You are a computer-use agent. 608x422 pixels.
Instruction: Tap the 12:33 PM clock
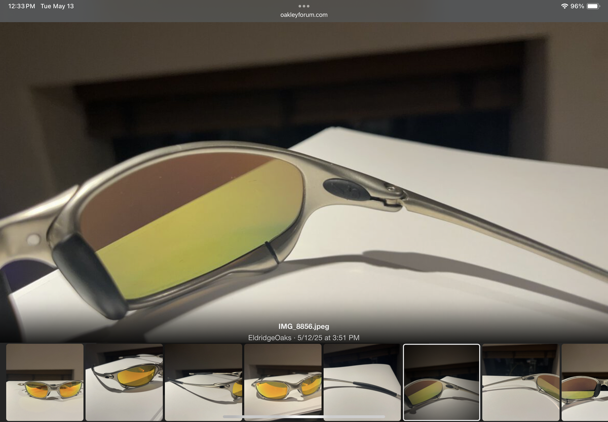(22, 6)
